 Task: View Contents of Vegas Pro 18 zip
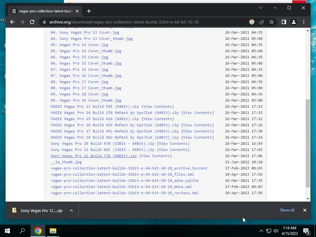[x=197, y=137]
